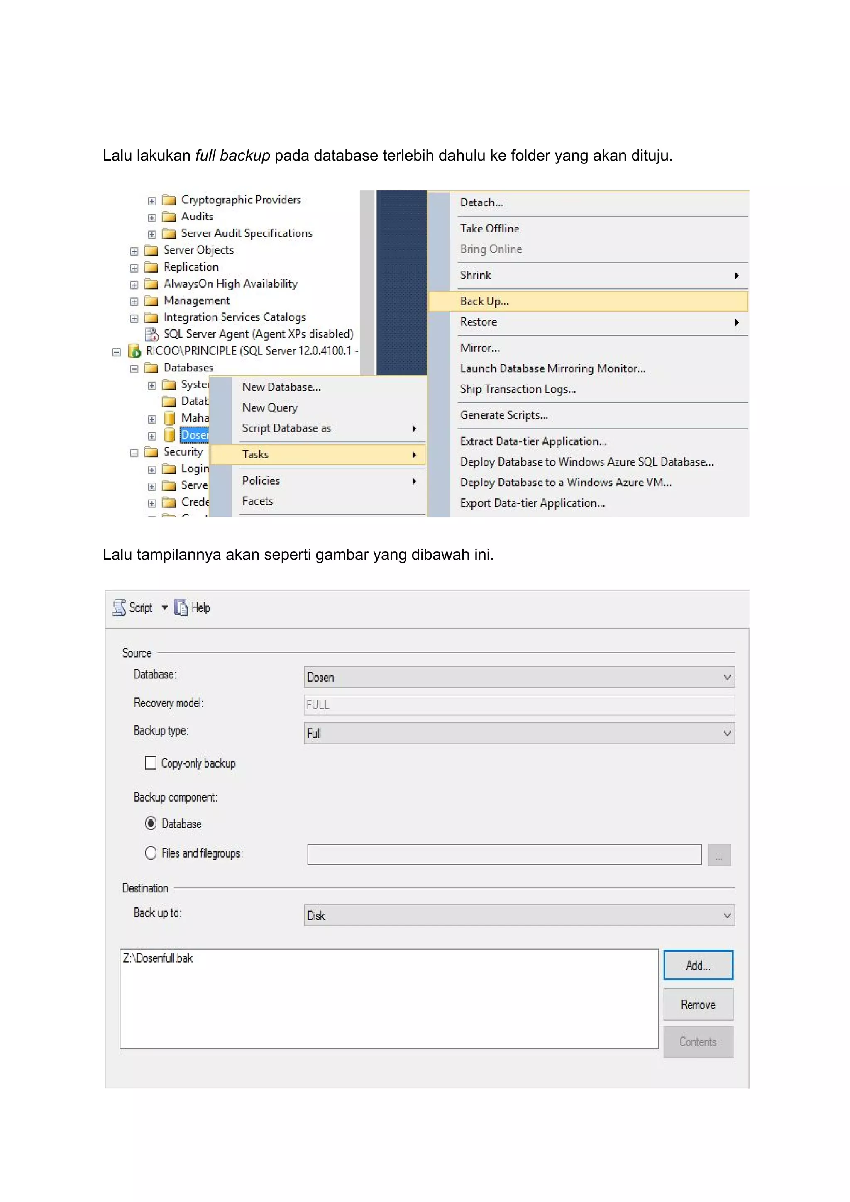Click the Server Objects folder icon
Image resolution: width=850 pixels, height=1202 pixels.
click(x=151, y=250)
